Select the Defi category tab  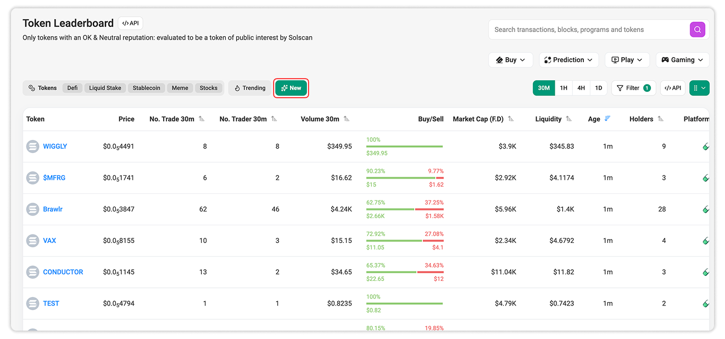(72, 88)
